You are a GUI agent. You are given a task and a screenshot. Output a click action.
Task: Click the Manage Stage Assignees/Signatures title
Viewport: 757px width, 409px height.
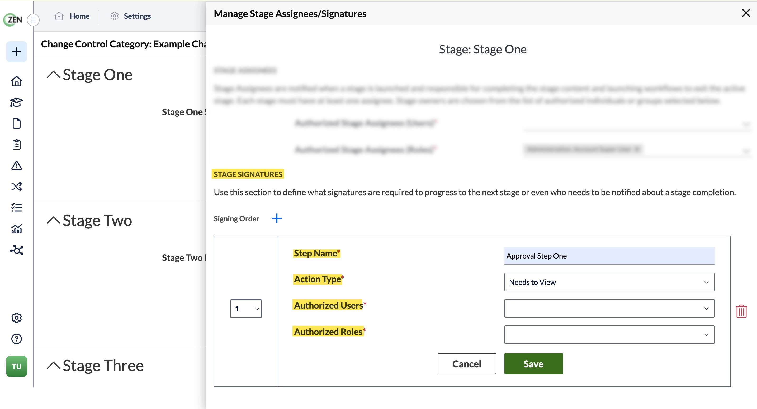(x=290, y=14)
